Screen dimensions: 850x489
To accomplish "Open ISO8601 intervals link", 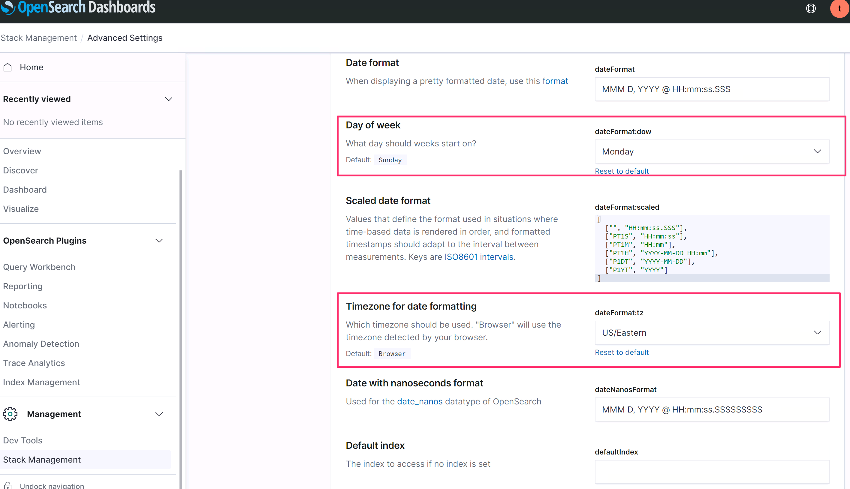I will [x=479, y=257].
